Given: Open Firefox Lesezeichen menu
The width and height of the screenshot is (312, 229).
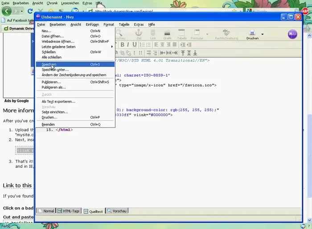Looking at the screenshot, I should 70,3.
